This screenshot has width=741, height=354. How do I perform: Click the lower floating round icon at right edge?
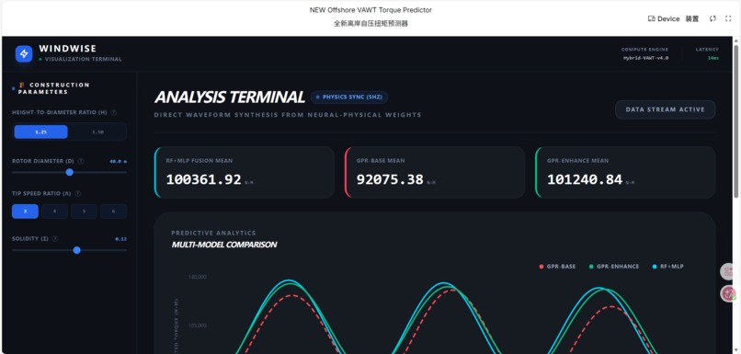click(728, 293)
